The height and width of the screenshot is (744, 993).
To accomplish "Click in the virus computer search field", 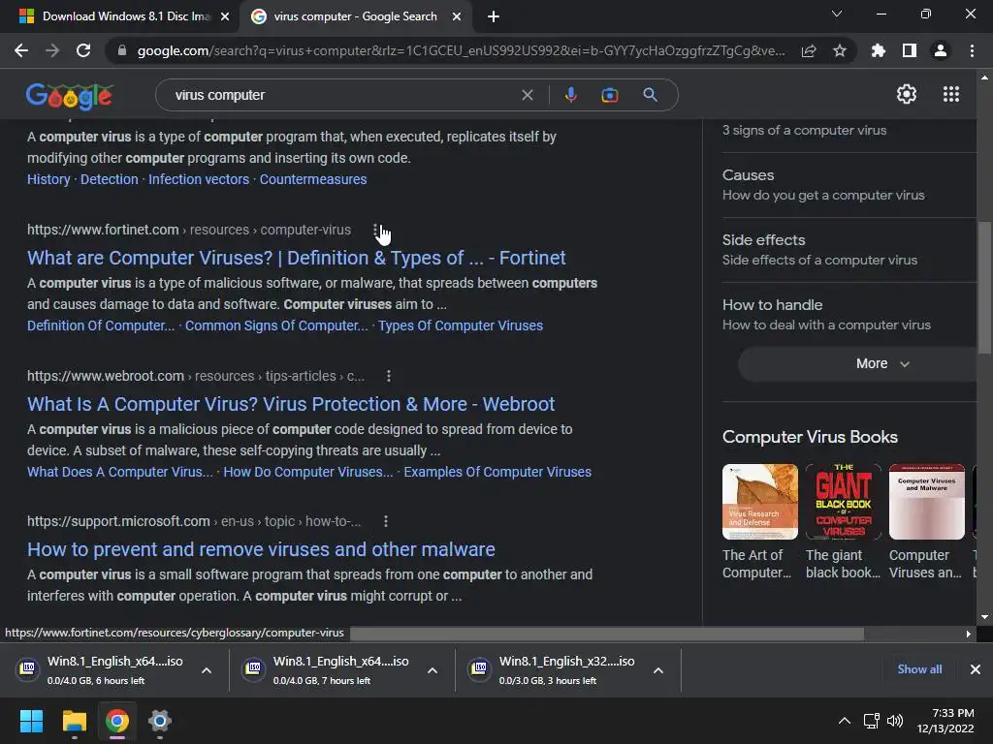I will 342,95.
